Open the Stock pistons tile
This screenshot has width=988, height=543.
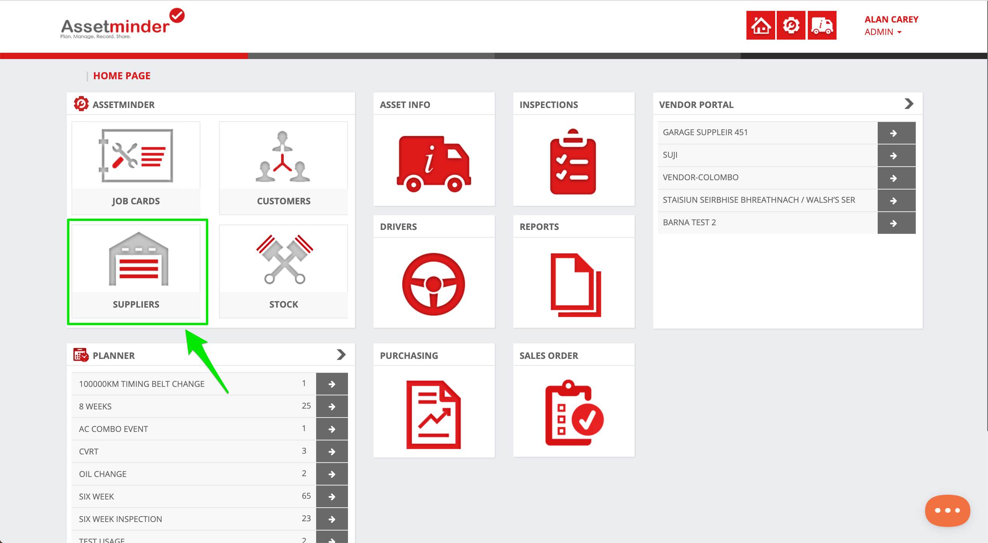tap(284, 271)
